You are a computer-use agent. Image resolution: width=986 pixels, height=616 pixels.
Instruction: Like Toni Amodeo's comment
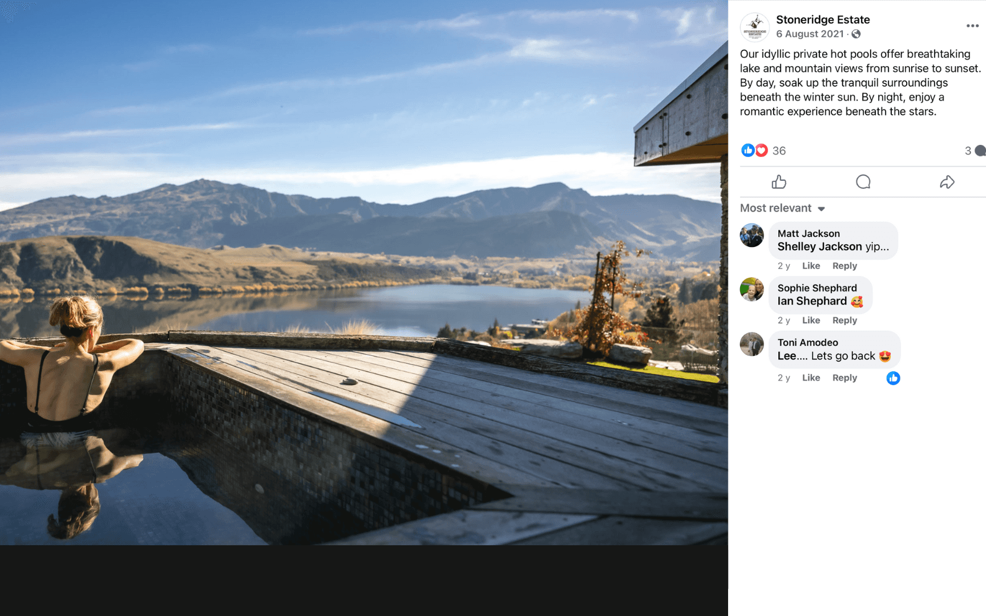pos(811,378)
